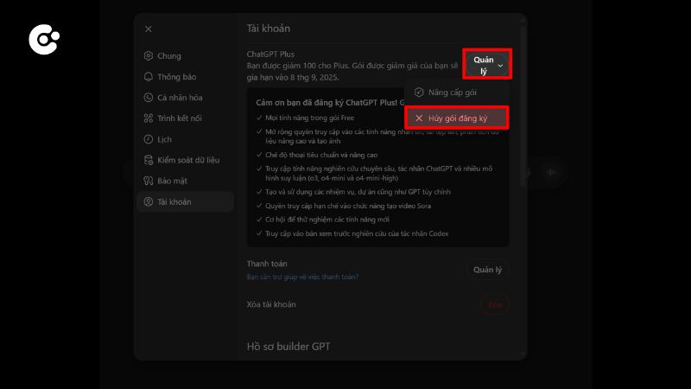This screenshot has width=691, height=389.
Task: Open ChatGPT Plus Quản lý dropdown
Action: coord(487,64)
